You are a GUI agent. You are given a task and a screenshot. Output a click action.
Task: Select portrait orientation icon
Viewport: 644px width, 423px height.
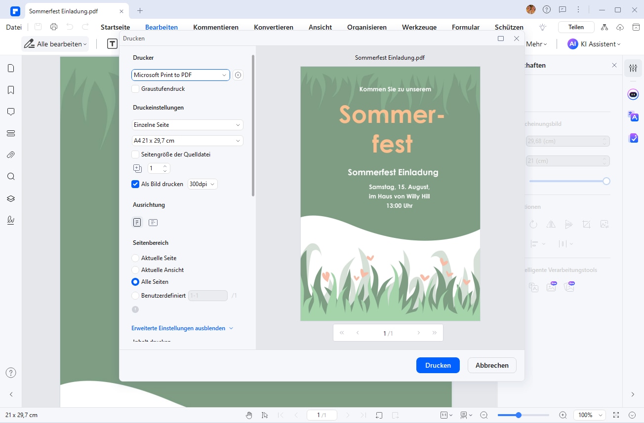click(137, 223)
